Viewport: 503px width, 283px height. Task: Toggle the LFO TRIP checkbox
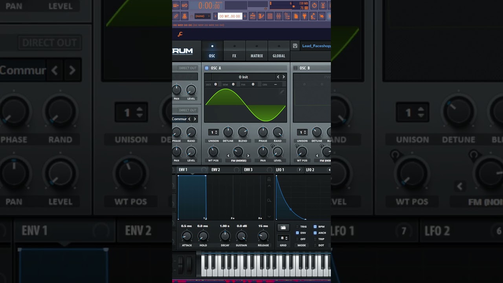click(315, 239)
